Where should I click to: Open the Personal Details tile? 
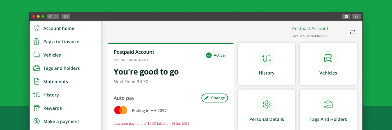tap(267, 110)
